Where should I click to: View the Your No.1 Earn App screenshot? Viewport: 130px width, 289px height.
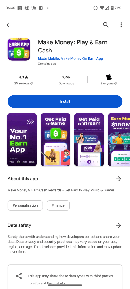pyautogui.click(x=22, y=140)
